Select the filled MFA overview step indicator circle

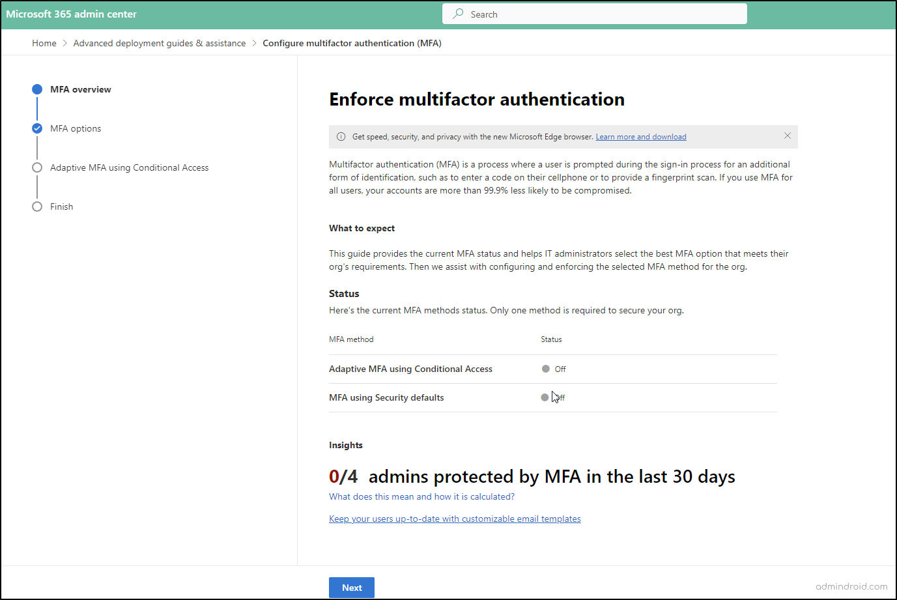[37, 89]
